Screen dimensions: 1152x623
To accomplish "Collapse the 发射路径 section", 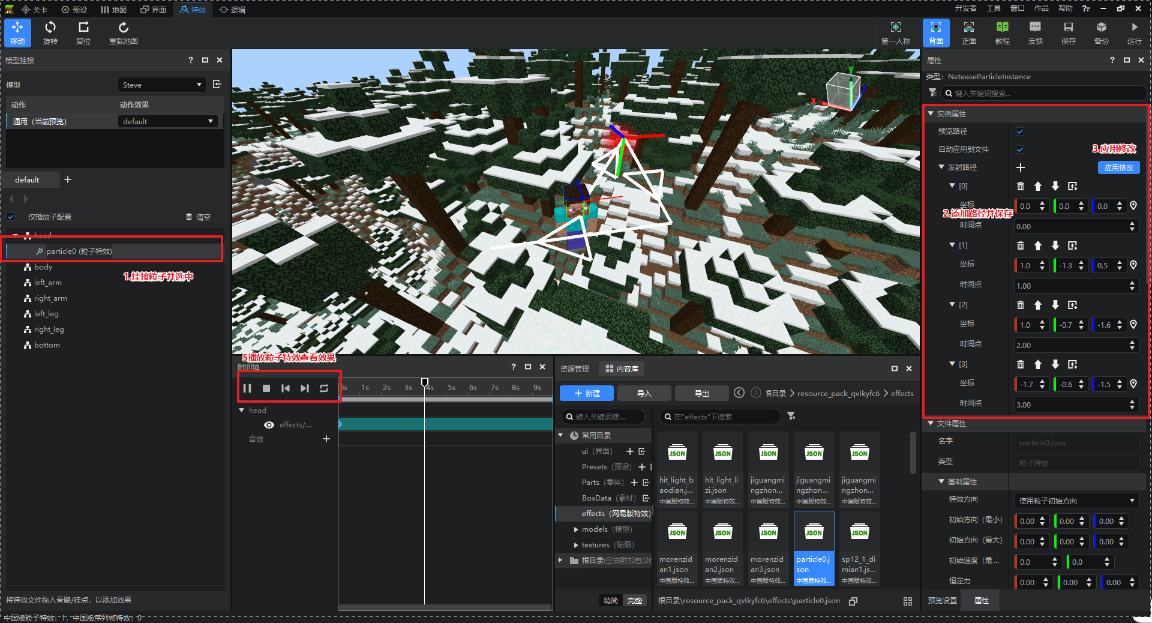I will [x=941, y=167].
